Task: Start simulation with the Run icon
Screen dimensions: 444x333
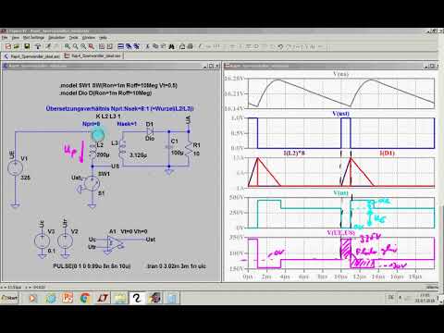Action: coord(48,46)
